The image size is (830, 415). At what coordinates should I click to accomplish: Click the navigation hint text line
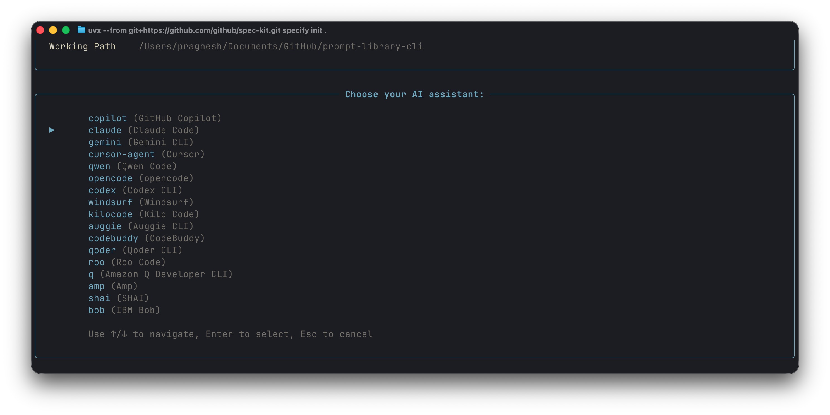pyautogui.click(x=230, y=334)
